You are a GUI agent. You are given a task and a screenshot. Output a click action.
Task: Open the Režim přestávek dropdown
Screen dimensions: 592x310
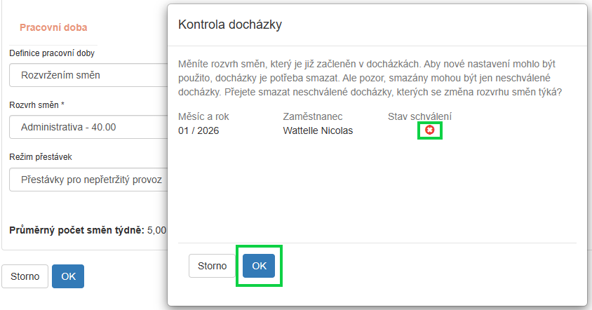(x=88, y=180)
